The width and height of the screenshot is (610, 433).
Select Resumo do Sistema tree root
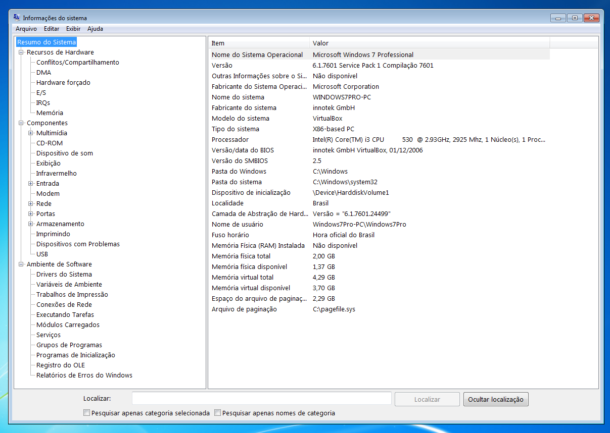[x=46, y=42]
